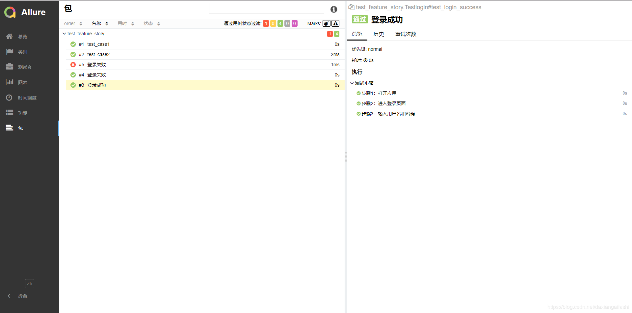Viewport: 632px width, 313px height.
Task: Switch to the 总览 tab in details
Action: coord(357,34)
